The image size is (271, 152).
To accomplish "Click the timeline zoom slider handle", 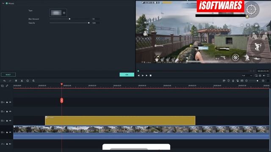I will pyautogui.click(x=257, y=81).
